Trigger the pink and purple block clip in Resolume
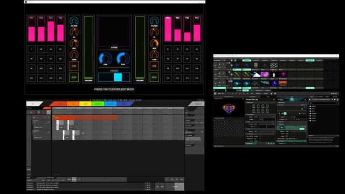 pyautogui.click(x=265, y=74)
